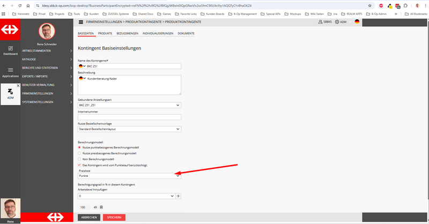Click the hamburger menu icon beside breadcrumb
The height and width of the screenshot is (224, 429).
[x=81, y=22]
